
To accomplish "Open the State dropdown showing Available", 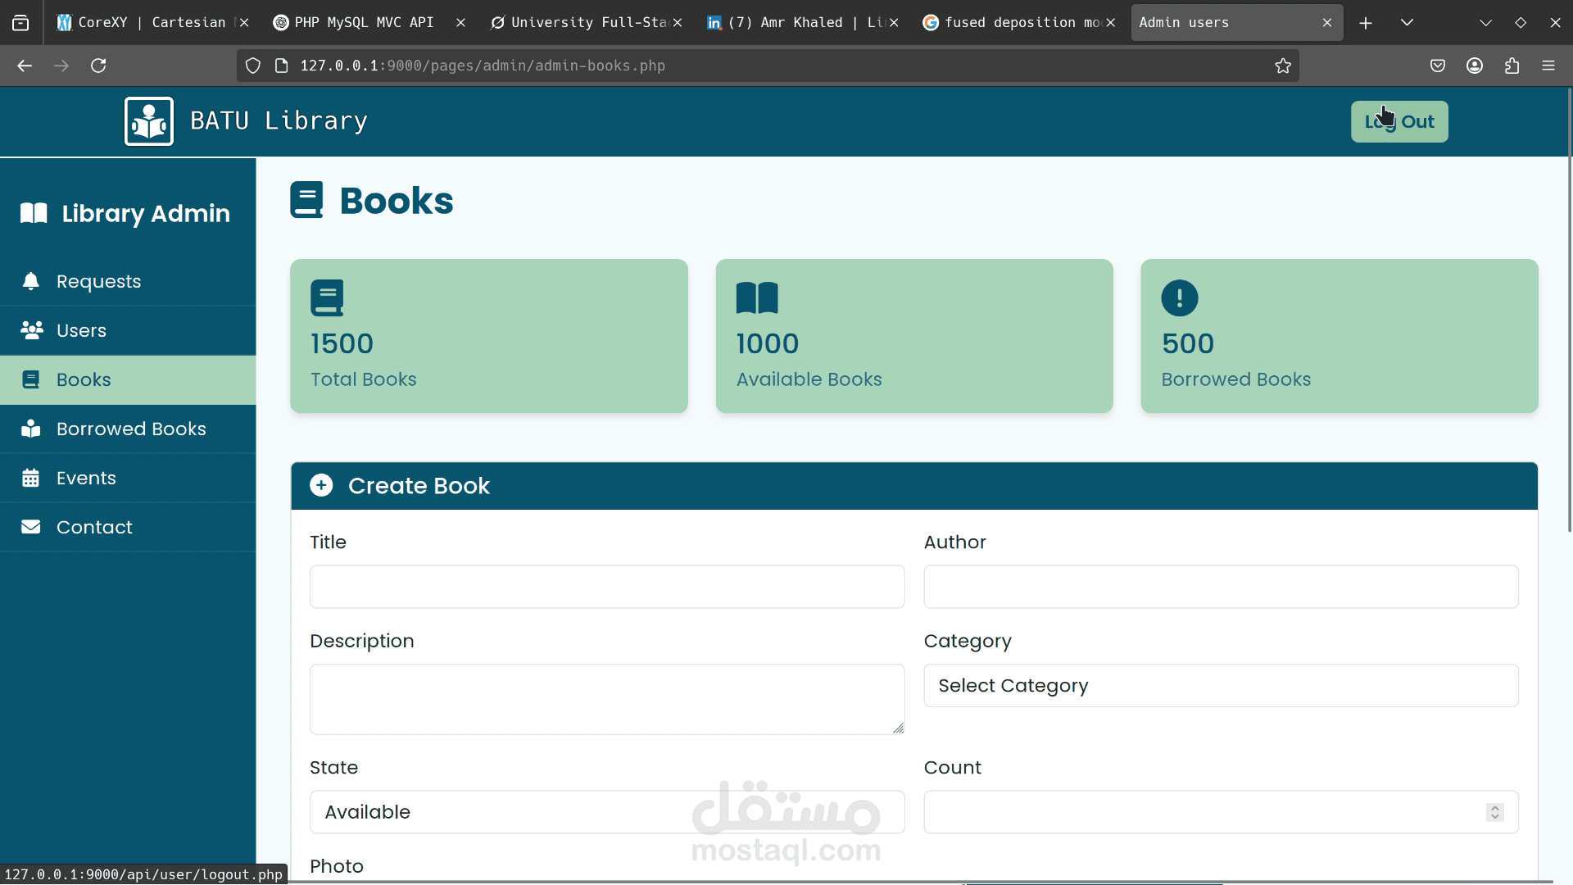I will [606, 812].
